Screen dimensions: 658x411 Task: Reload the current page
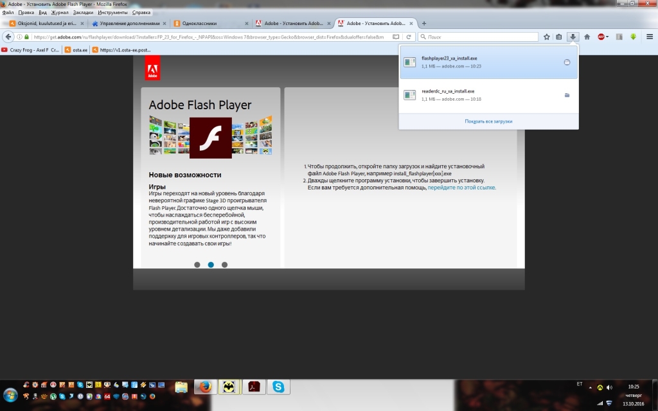point(408,37)
